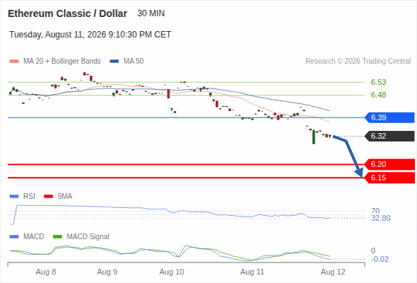Click the MACD Signal legend label

tap(88, 237)
